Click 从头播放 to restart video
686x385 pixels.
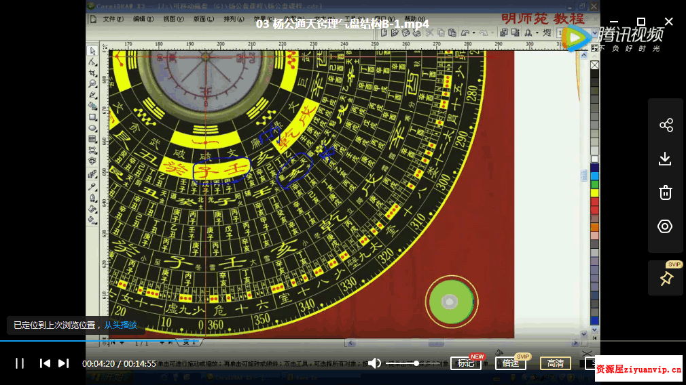(120, 325)
